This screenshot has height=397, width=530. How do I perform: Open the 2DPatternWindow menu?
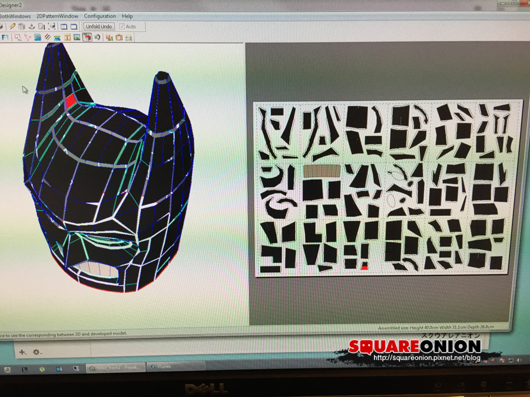point(57,16)
